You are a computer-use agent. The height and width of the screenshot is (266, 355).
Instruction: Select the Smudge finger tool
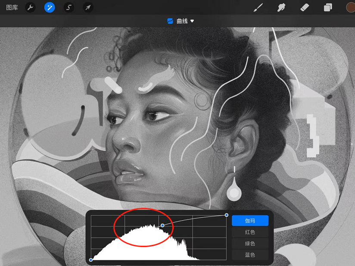click(x=281, y=7)
